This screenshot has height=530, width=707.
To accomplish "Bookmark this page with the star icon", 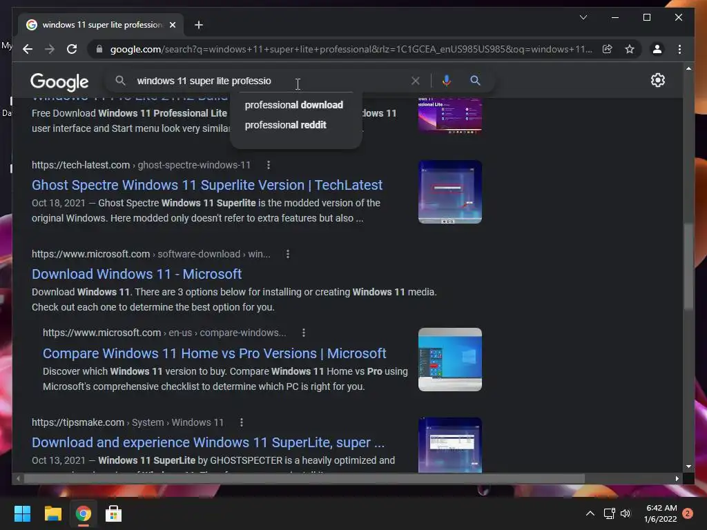I will click(630, 49).
